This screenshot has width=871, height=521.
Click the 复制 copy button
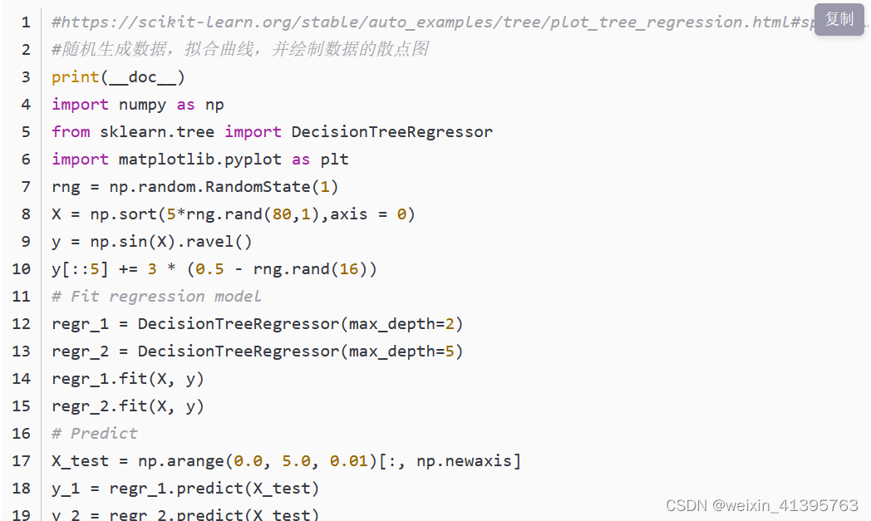tap(839, 19)
